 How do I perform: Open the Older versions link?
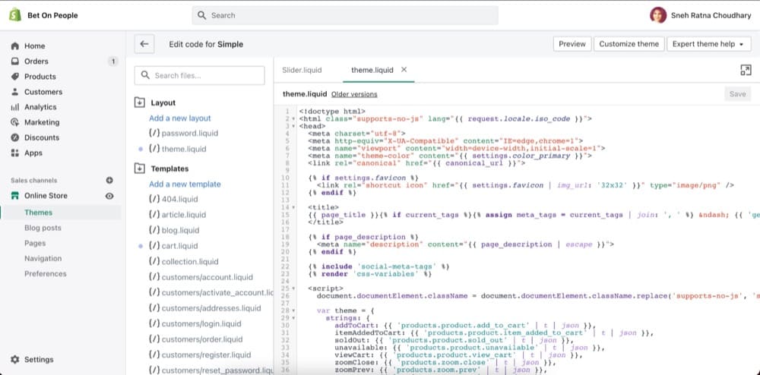coord(354,94)
